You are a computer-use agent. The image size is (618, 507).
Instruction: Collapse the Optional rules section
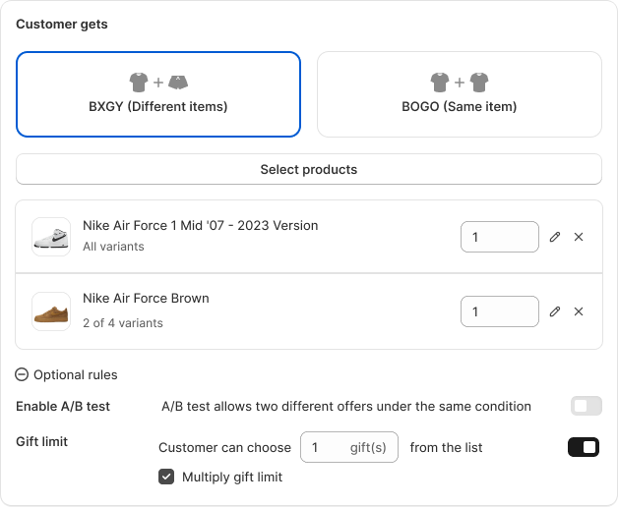click(x=75, y=374)
